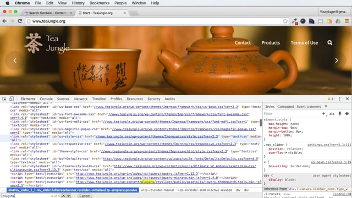Image resolution: width=352 pixels, height=198 pixels.
Task: Add new style rule plus icon
Action: click(323, 114)
